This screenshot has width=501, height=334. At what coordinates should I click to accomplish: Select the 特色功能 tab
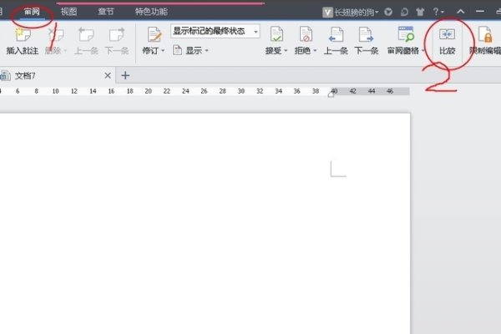click(151, 12)
